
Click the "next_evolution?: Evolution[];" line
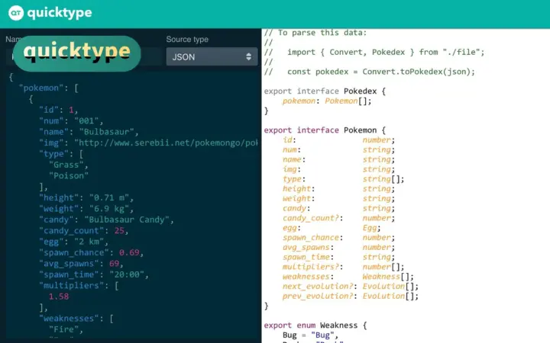tap(351, 287)
